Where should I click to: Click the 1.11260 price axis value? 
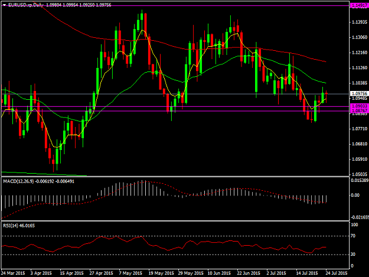[360, 68]
